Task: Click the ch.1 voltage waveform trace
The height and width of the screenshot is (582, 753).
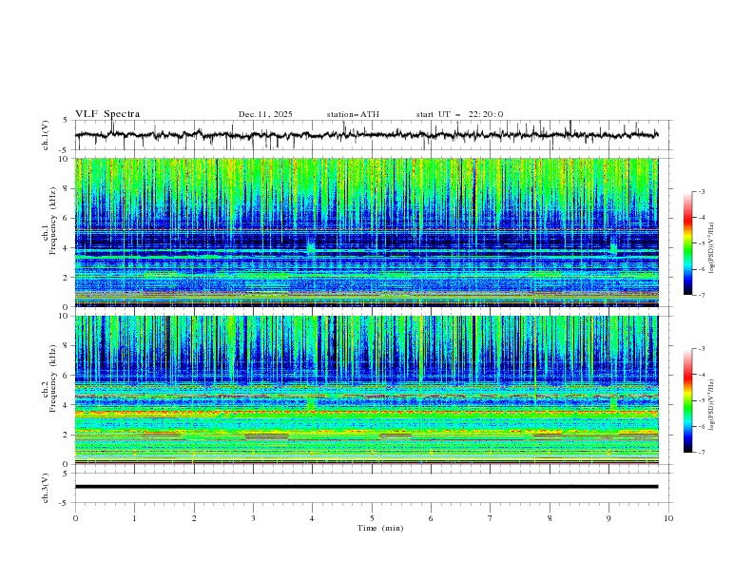Action: (x=366, y=135)
